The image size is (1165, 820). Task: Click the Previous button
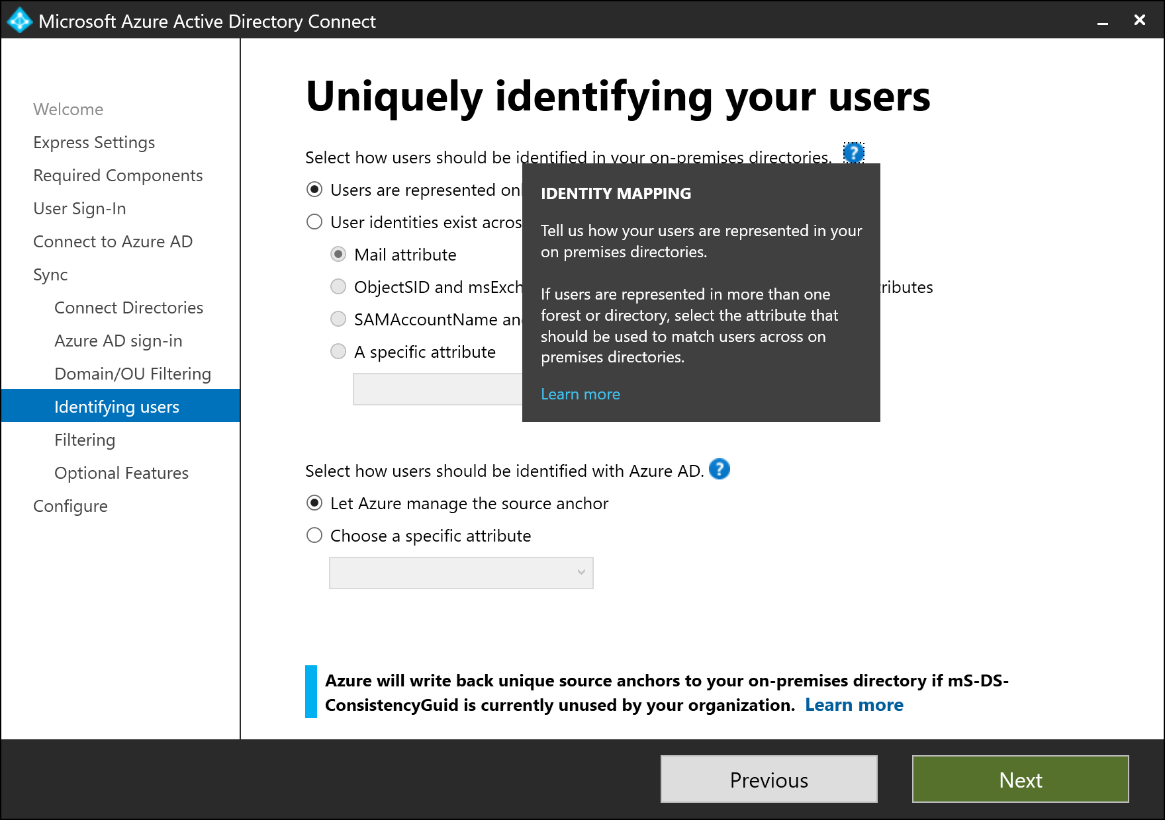(769, 779)
